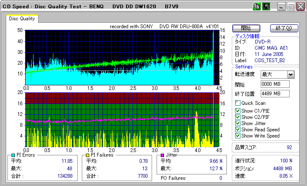Uncheck the Show C2/PIF option
The image size is (307, 186).
tap(238, 117)
